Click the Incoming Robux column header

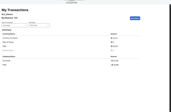pos(9,34)
